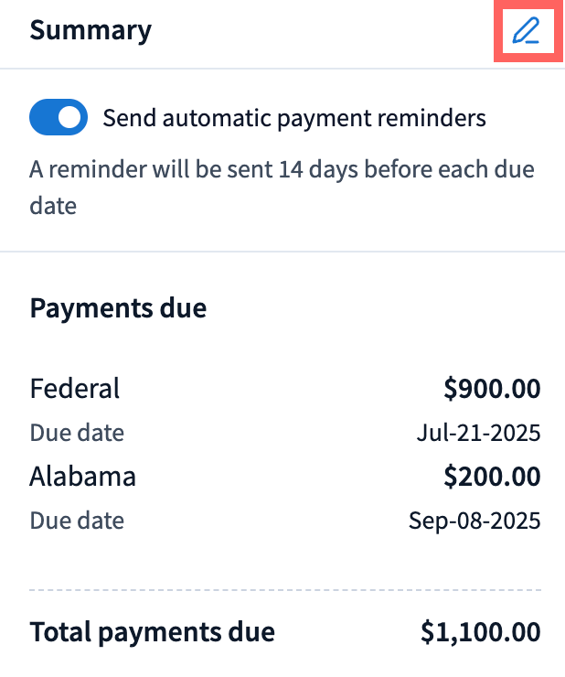Click the $1,100.00 total amount

pos(480,631)
